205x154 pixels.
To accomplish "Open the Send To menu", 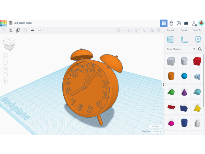I will click(197, 30).
